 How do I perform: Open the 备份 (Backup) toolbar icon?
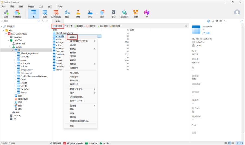113,14
